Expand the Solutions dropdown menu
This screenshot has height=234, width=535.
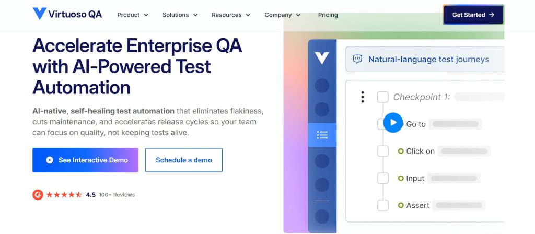(180, 15)
